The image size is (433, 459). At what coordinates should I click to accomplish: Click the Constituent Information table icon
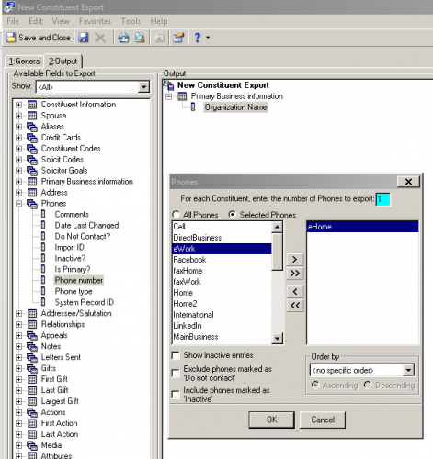(32, 105)
